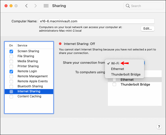This screenshot has height=135, width=166.
Task: Pick Thunderbolt Bridge from the popup menu
Action: point(126,74)
